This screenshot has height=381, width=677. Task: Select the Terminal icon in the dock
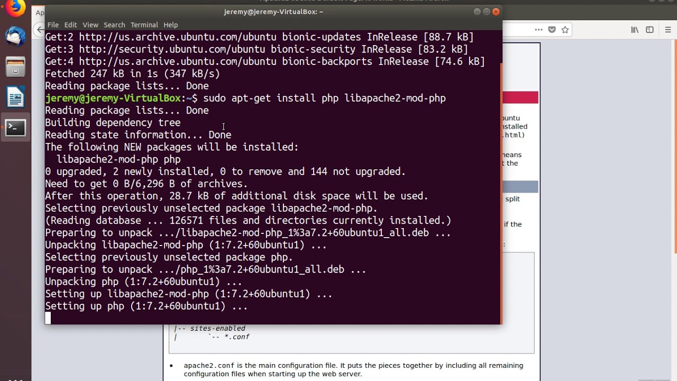[x=15, y=128]
